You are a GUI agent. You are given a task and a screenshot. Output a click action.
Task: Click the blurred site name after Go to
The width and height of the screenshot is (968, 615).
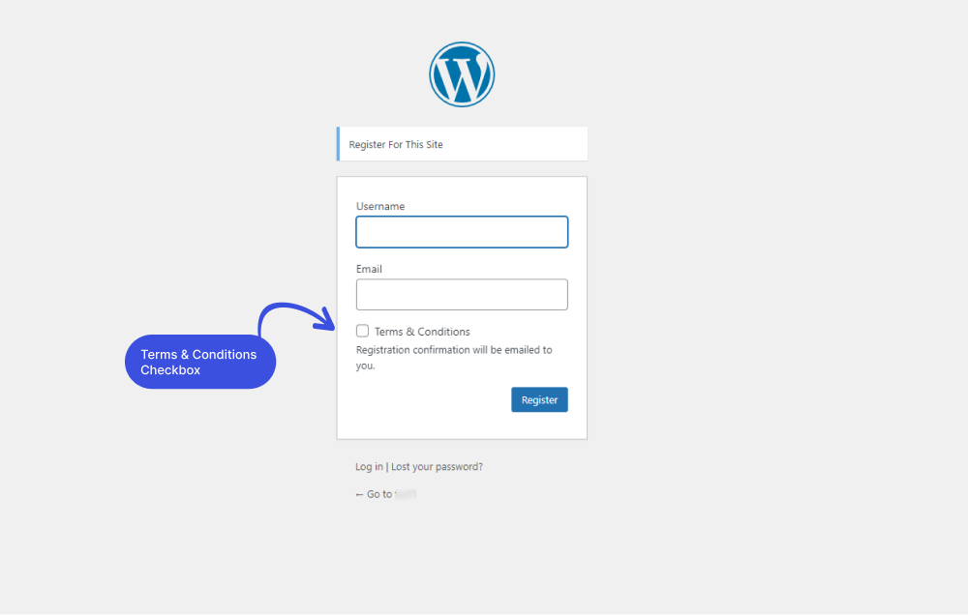point(406,494)
